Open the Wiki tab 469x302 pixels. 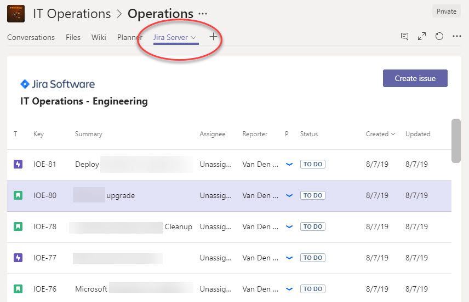99,37
